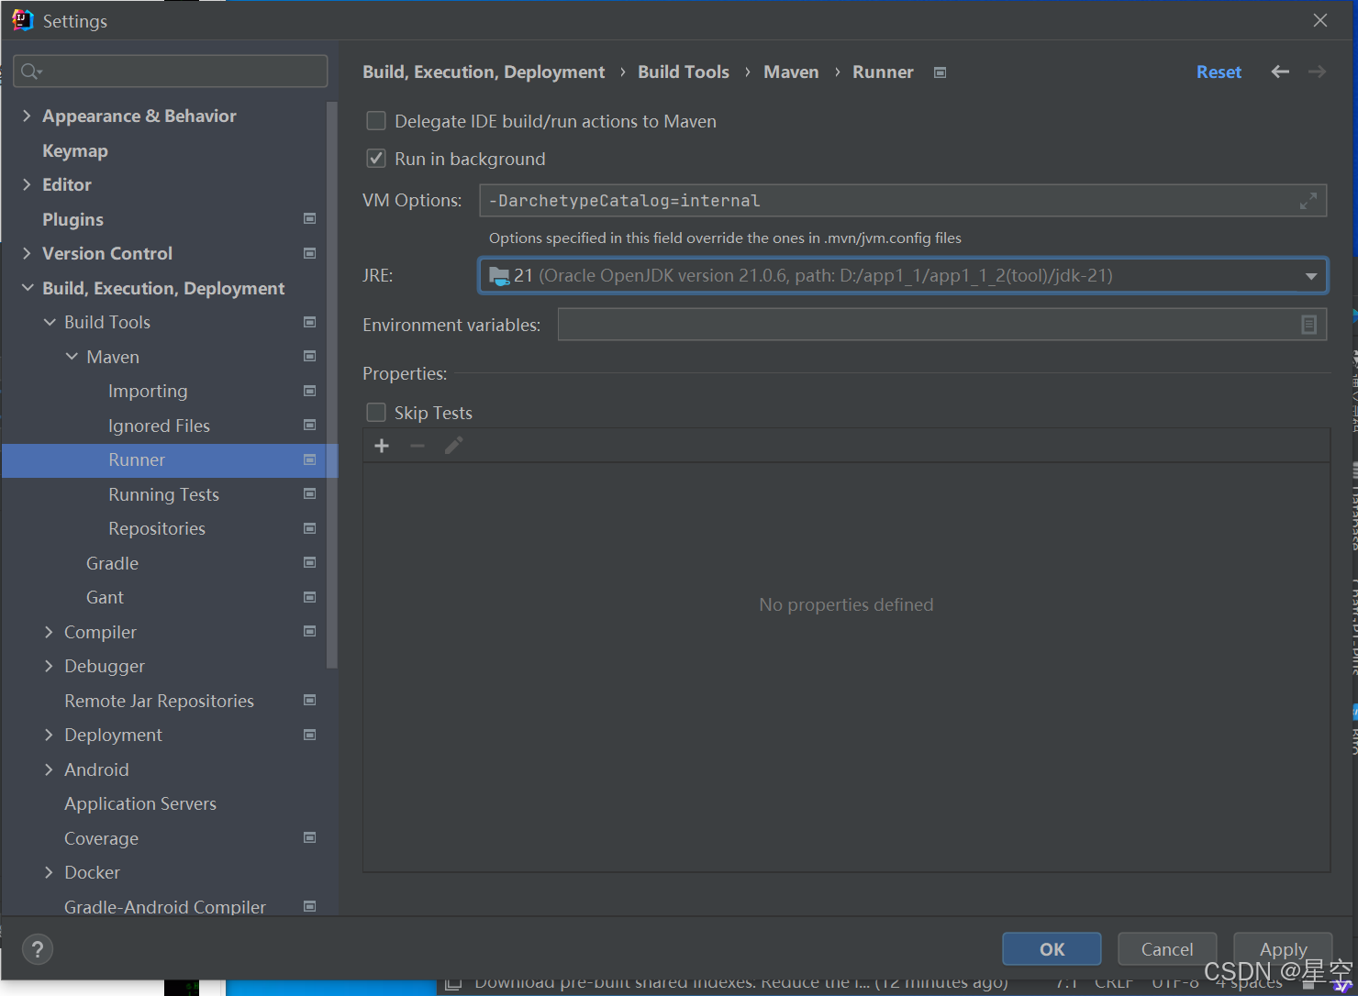
Task: Click the Cancel button
Action: tap(1167, 949)
